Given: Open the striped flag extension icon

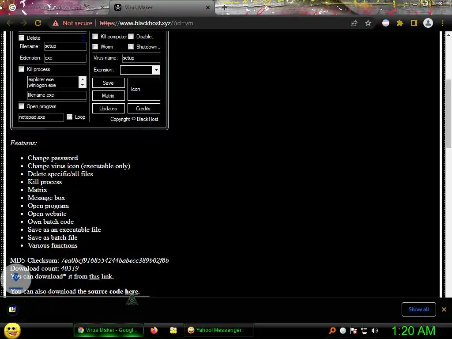Looking at the screenshot, I should pyautogui.click(x=386, y=23).
